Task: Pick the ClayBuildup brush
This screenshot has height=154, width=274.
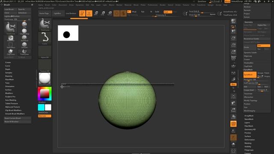Action: [x=24, y=32]
